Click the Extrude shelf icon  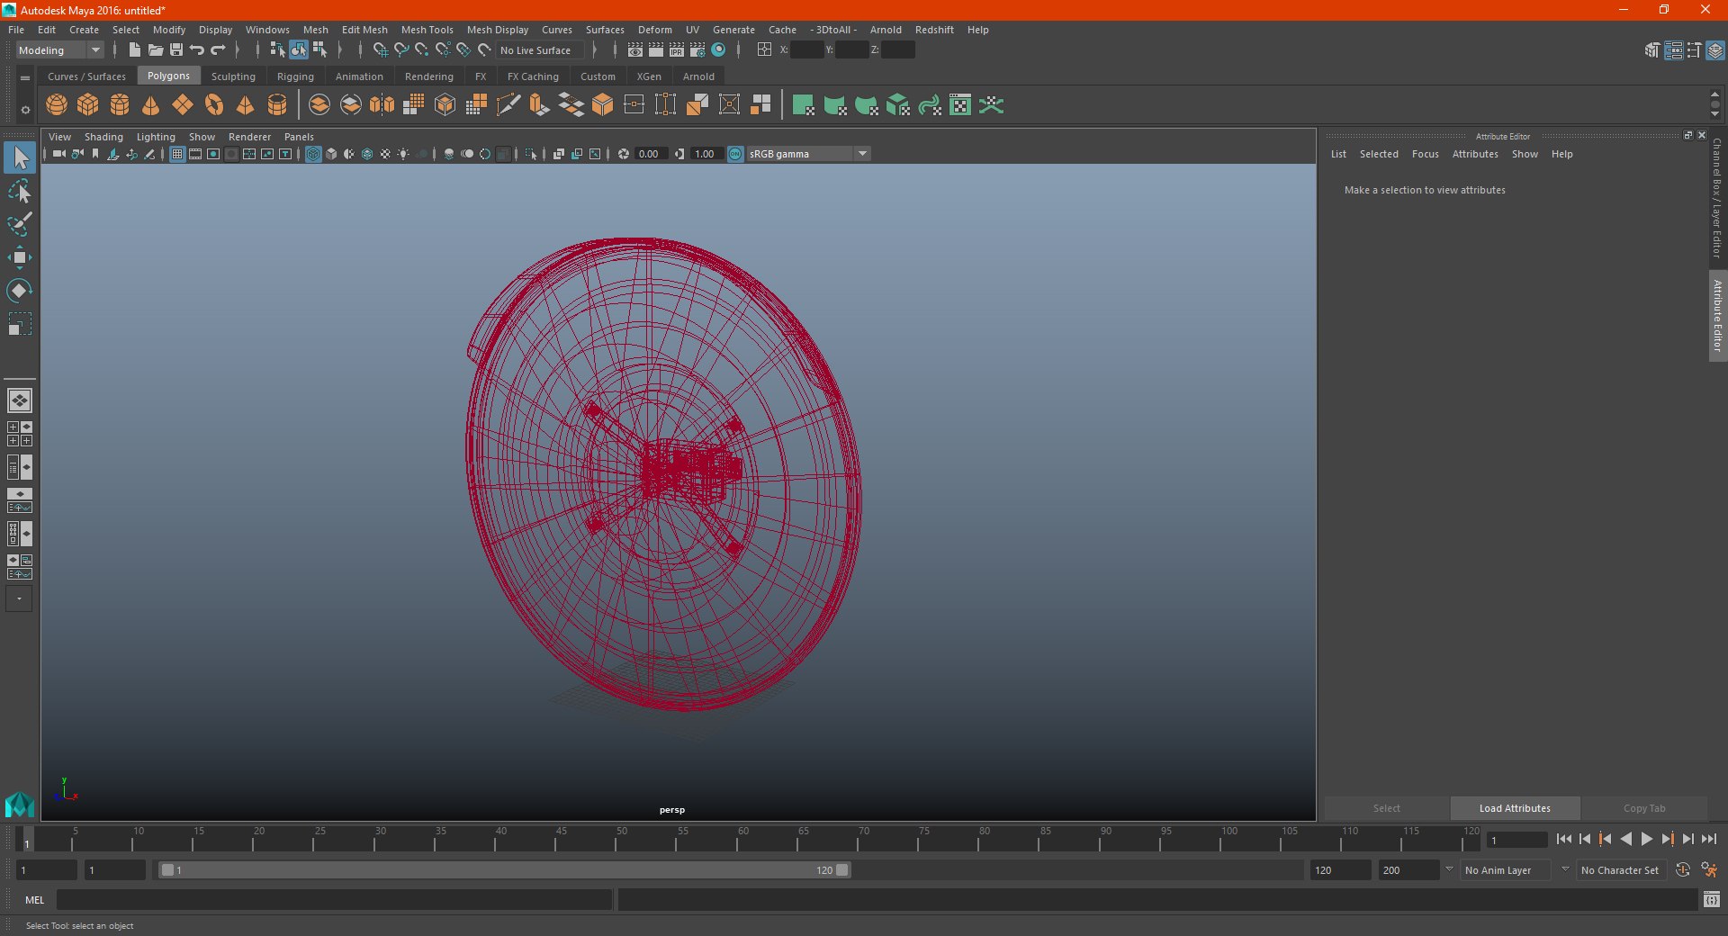[540, 105]
